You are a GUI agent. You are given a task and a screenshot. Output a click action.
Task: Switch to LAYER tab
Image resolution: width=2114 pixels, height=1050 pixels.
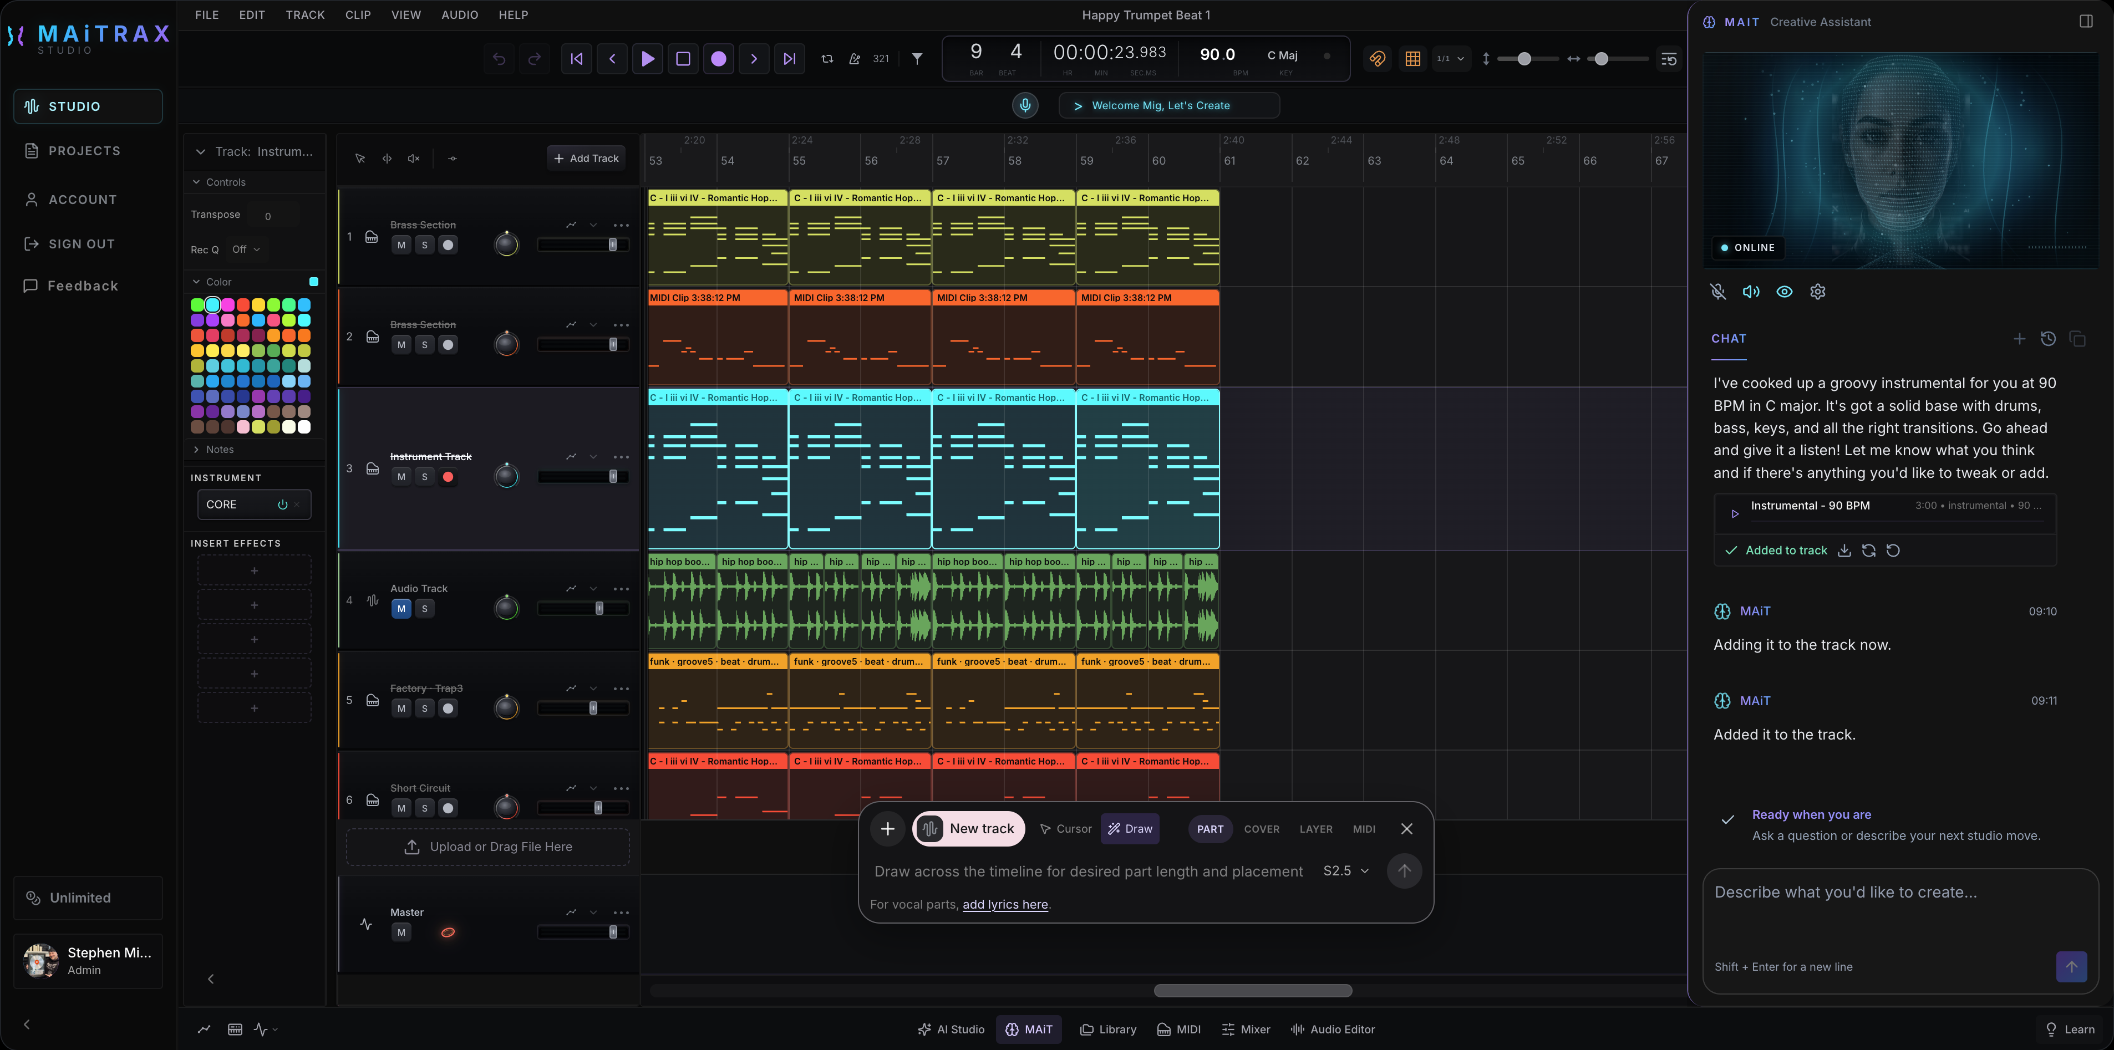(1315, 828)
